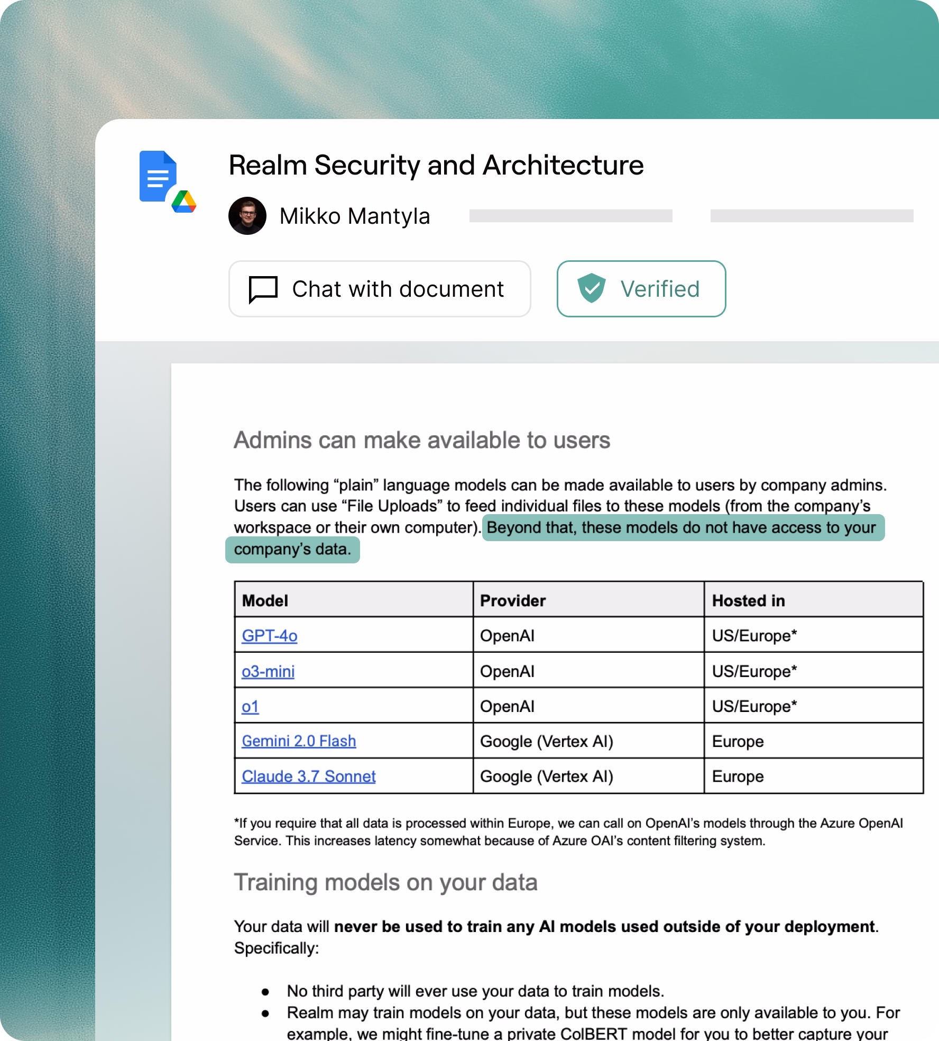939x1041 pixels.
Task: Click the author name Mikko Mantyla
Action: point(355,216)
